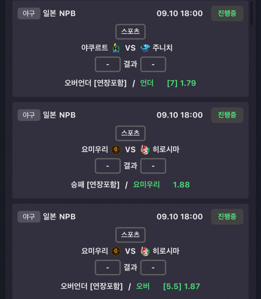
Task: Click the 주니치 result score box
Action: (153, 64)
